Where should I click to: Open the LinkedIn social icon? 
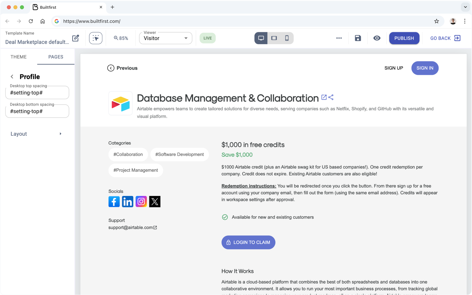pyautogui.click(x=128, y=202)
